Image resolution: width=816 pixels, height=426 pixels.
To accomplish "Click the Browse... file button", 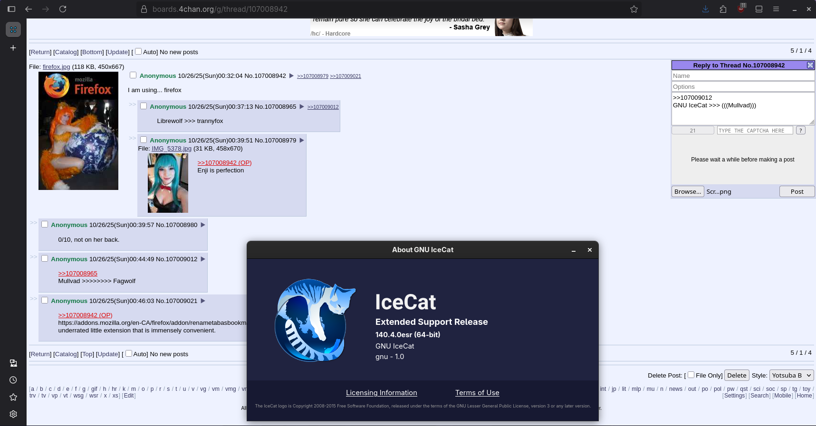I will pos(688,191).
